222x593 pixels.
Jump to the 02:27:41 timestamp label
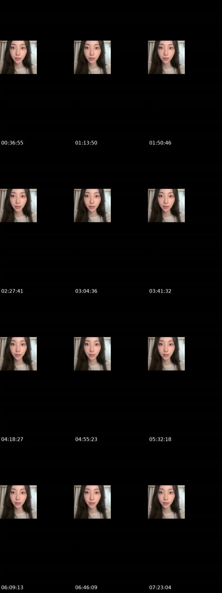coord(12,291)
